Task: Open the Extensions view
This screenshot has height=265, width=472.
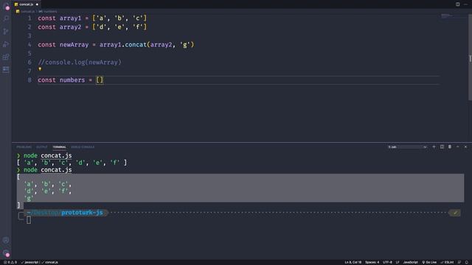Action: (x=6, y=57)
